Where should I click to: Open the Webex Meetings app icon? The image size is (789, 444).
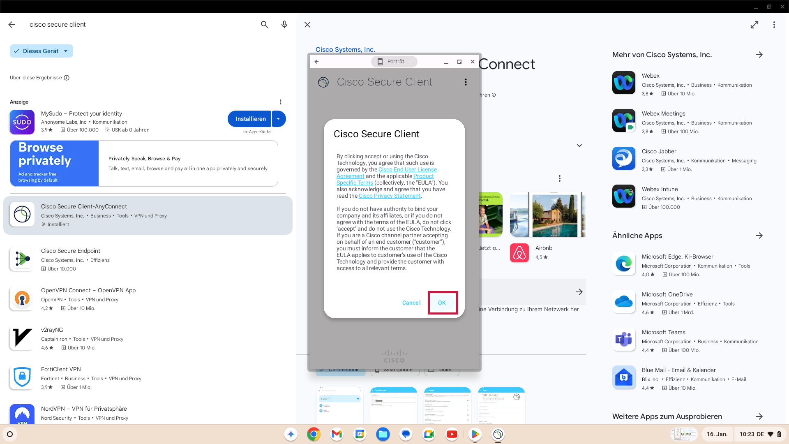coord(624,120)
